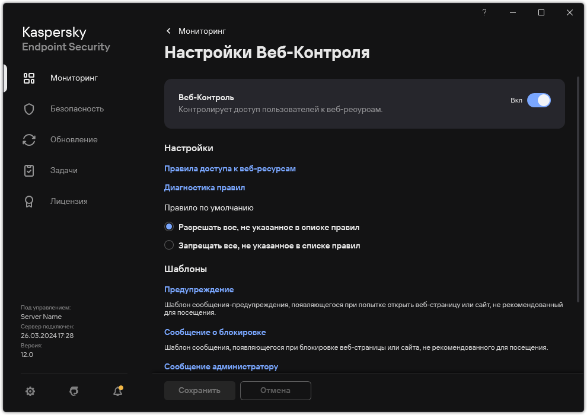Screen dimensions: 587x415
Task: Click the Отмена button
Action: coord(275,391)
